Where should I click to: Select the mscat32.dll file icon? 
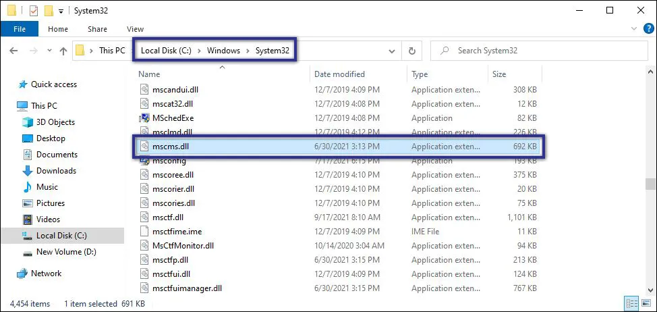coord(144,103)
